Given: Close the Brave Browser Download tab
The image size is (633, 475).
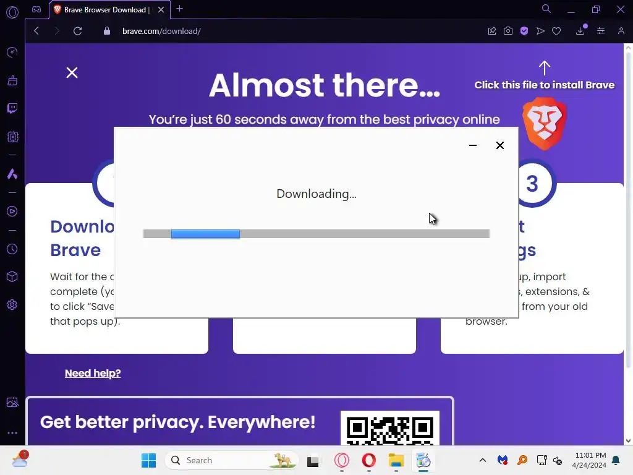Looking at the screenshot, I should click(x=161, y=10).
